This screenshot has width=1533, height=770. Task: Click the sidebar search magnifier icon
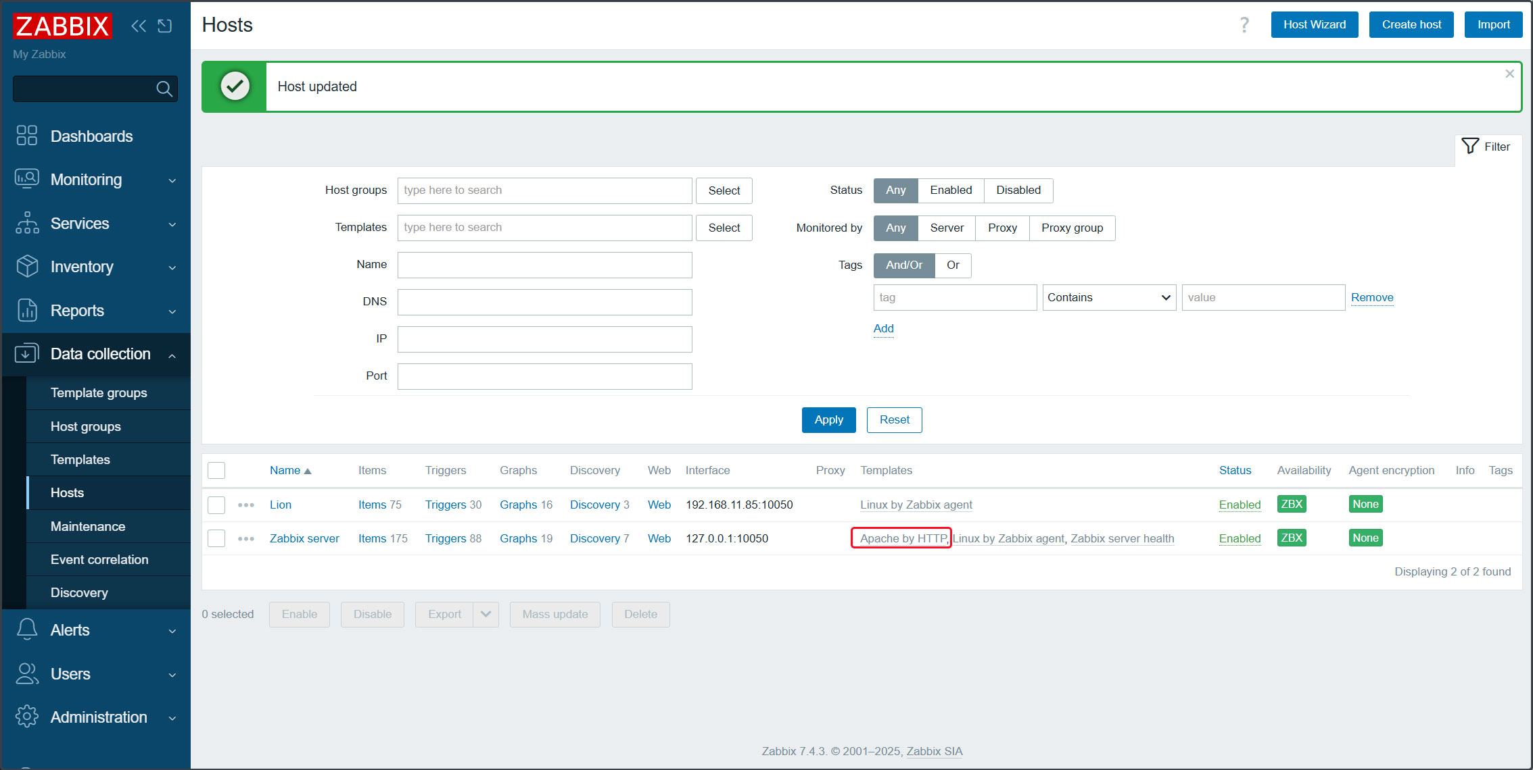pyautogui.click(x=164, y=88)
